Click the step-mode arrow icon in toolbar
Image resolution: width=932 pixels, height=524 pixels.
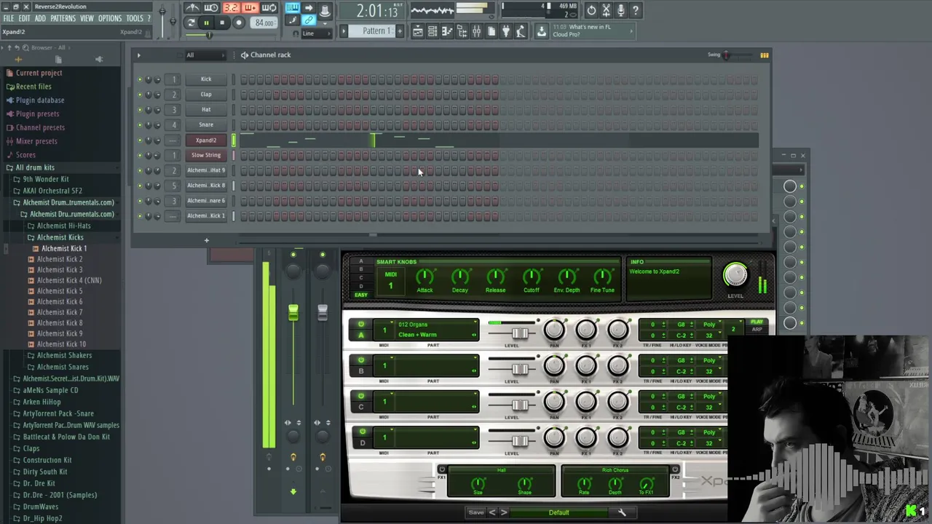coord(309,8)
